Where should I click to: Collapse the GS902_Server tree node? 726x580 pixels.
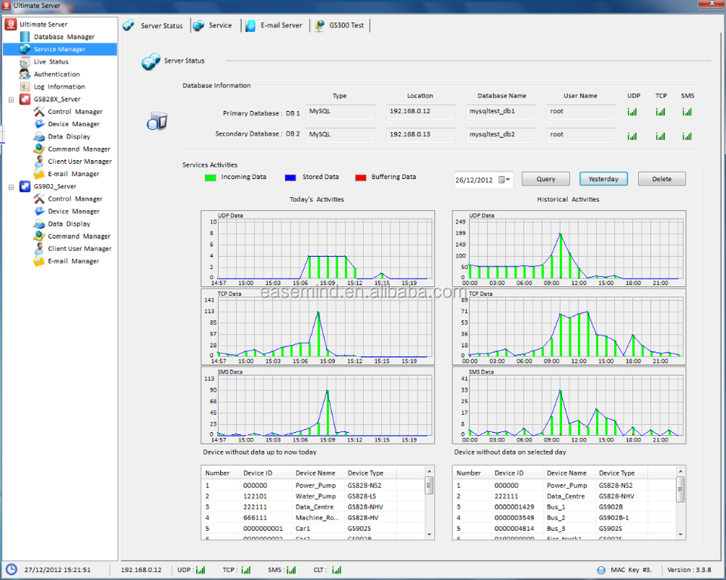point(11,187)
